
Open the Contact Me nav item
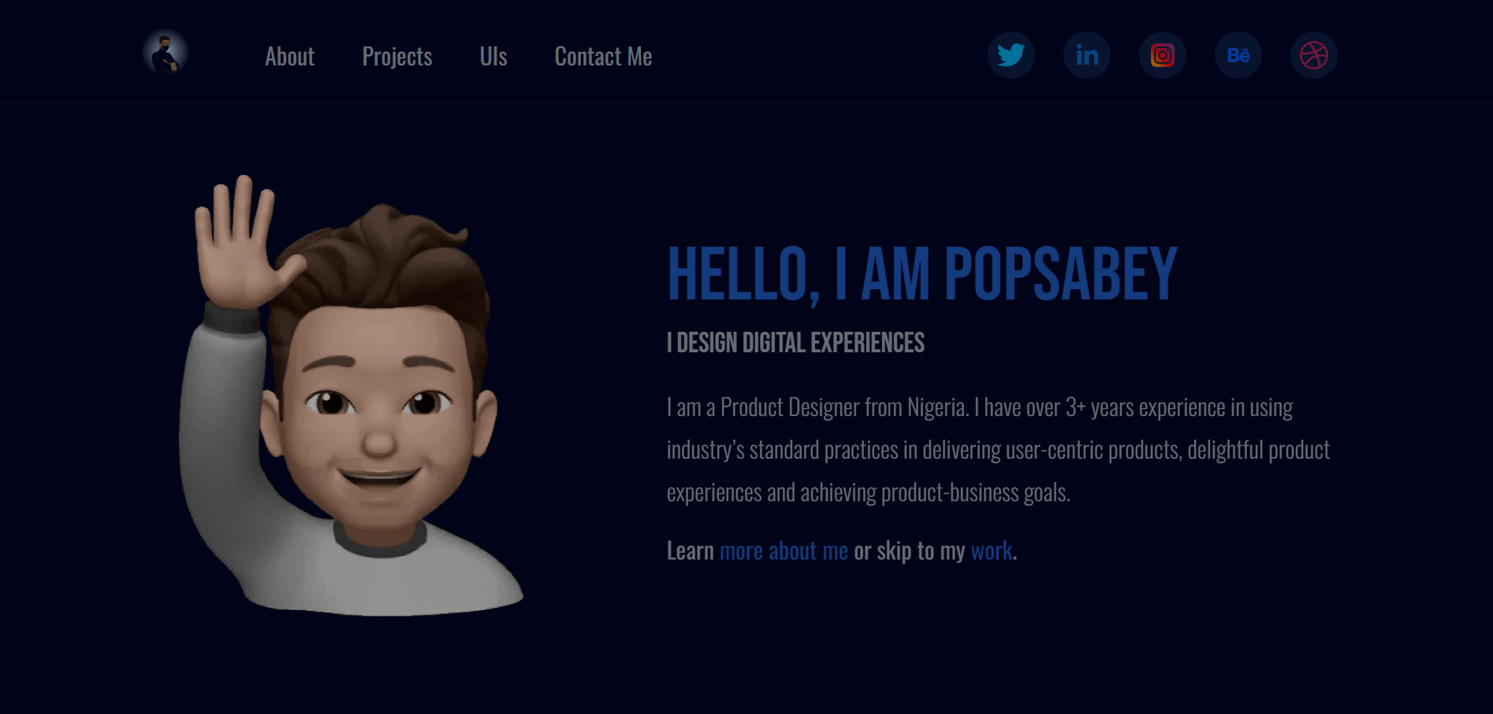coord(603,57)
